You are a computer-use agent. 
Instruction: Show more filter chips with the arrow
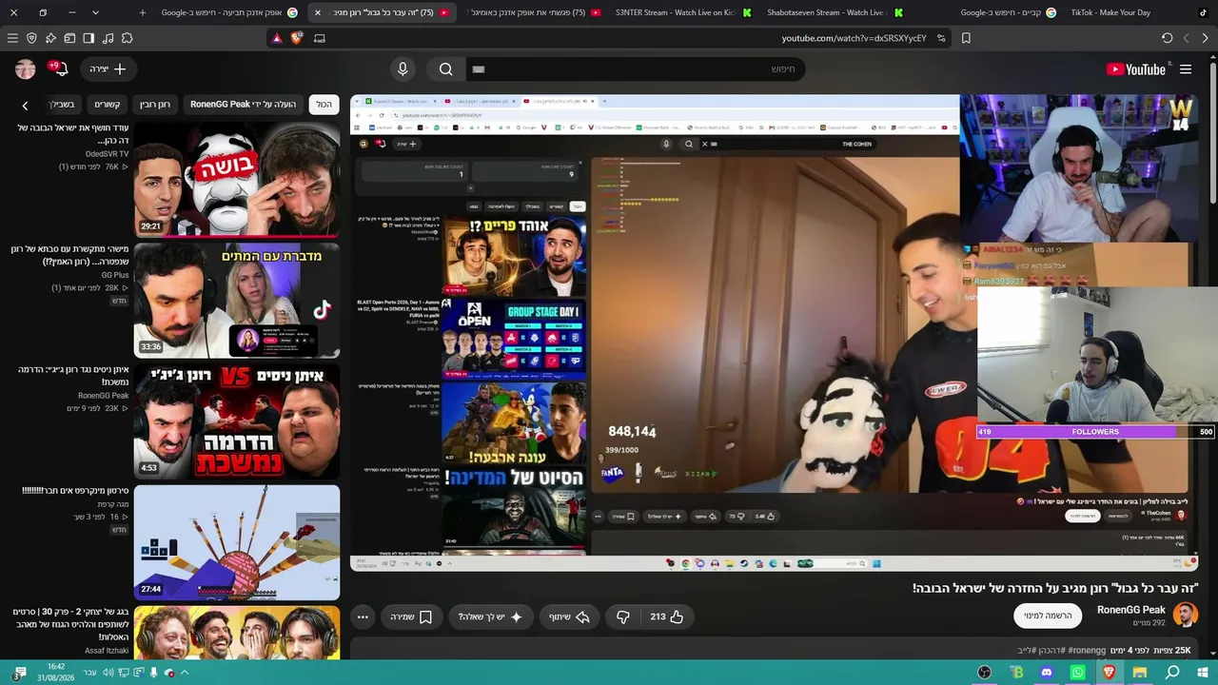coord(25,105)
